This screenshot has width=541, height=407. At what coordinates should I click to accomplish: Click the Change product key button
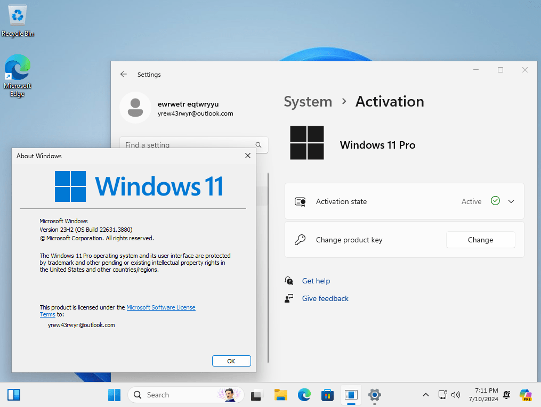tap(480, 240)
